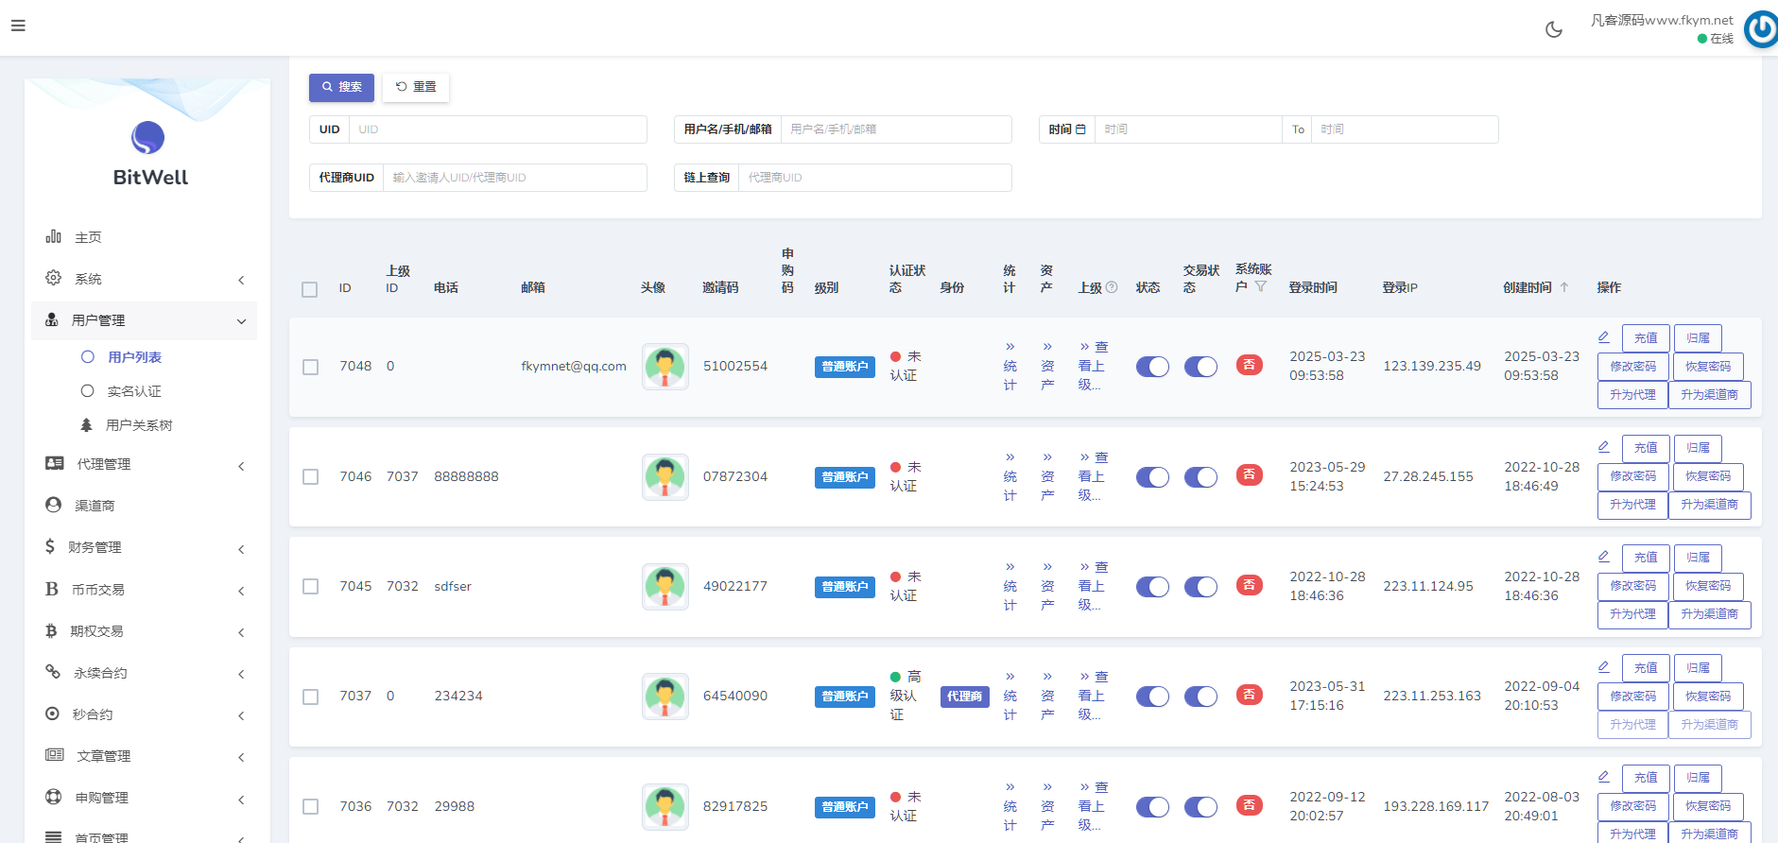Open 主页 in the sidebar
The width and height of the screenshot is (1778, 843).
pyautogui.click(x=144, y=237)
